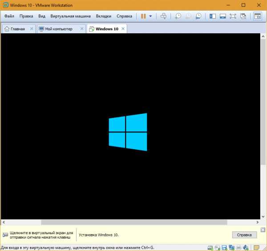Send Ctrl+Alt+Del to the virtual machine
267x251 pixels.
pos(163,16)
